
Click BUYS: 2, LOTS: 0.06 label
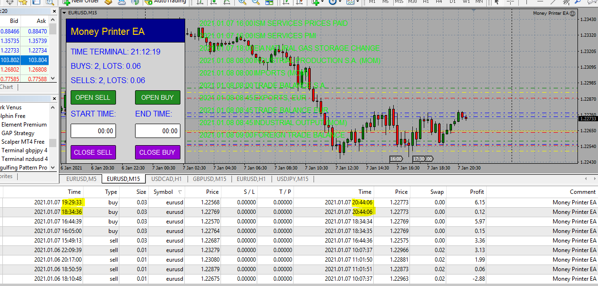click(105, 66)
